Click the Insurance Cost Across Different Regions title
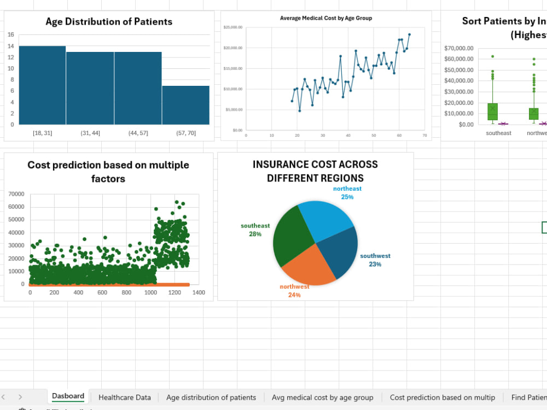The height and width of the screenshot is (410, 547). [x=315, y=171]
